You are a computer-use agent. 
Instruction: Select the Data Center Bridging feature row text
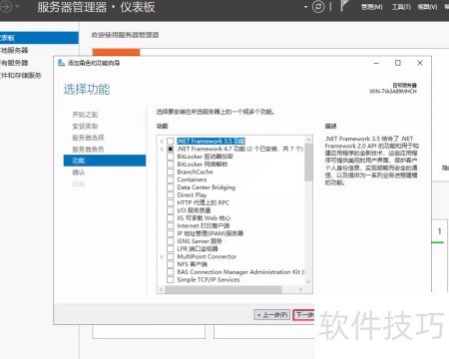(x=207, y=187)
